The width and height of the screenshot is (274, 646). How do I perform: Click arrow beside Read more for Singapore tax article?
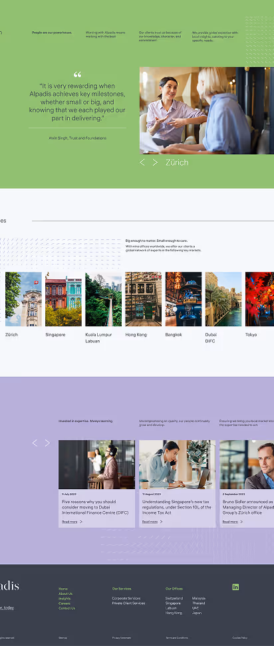[161, 522]
